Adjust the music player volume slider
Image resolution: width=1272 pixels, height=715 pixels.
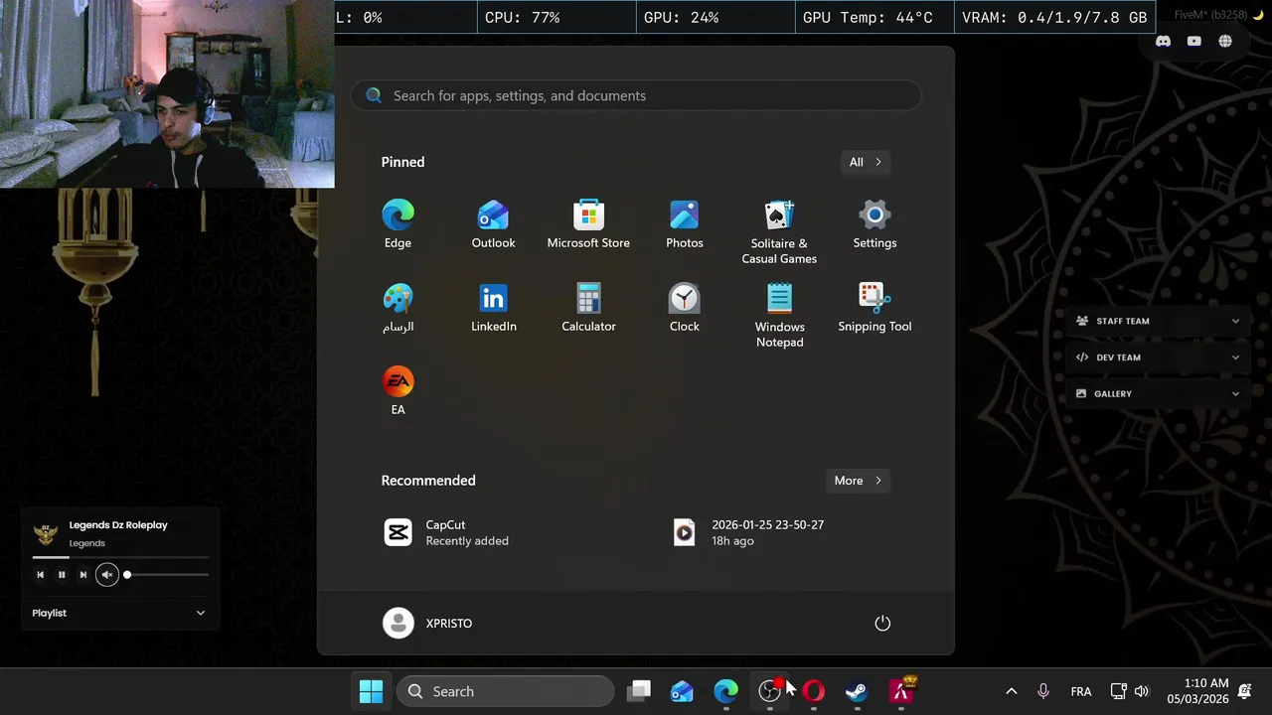tap(167, 574)
